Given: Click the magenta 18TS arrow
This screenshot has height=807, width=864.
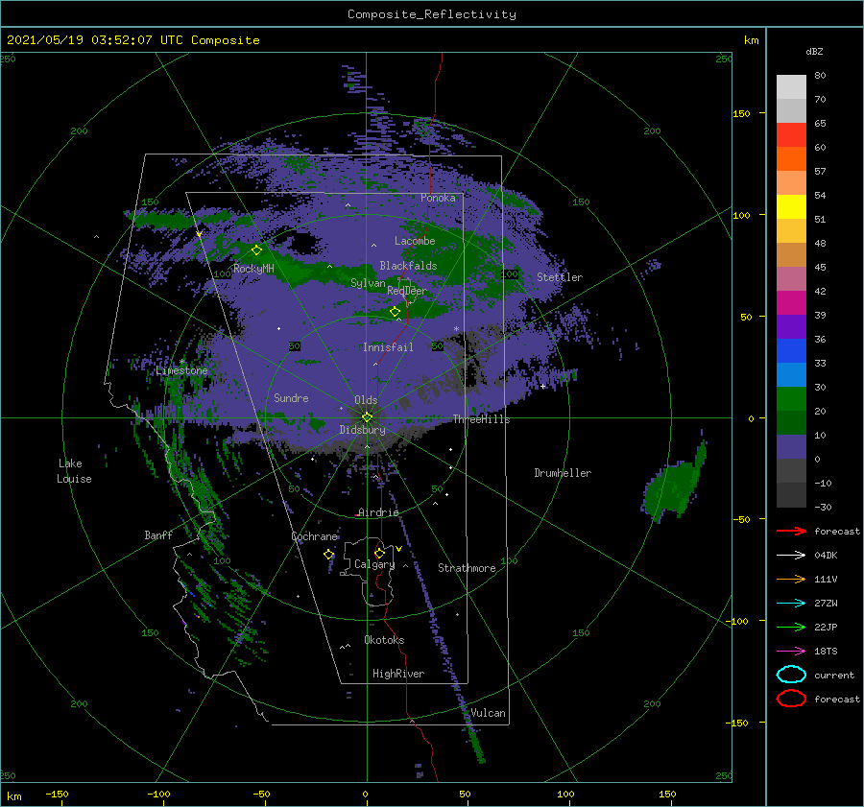Looking at the screenshot, I should pos(791,652).
